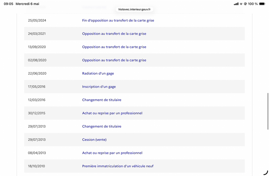
Task: Open the histovec.interieur.gouv.fr address pill
Action: [x=134, y=9]
